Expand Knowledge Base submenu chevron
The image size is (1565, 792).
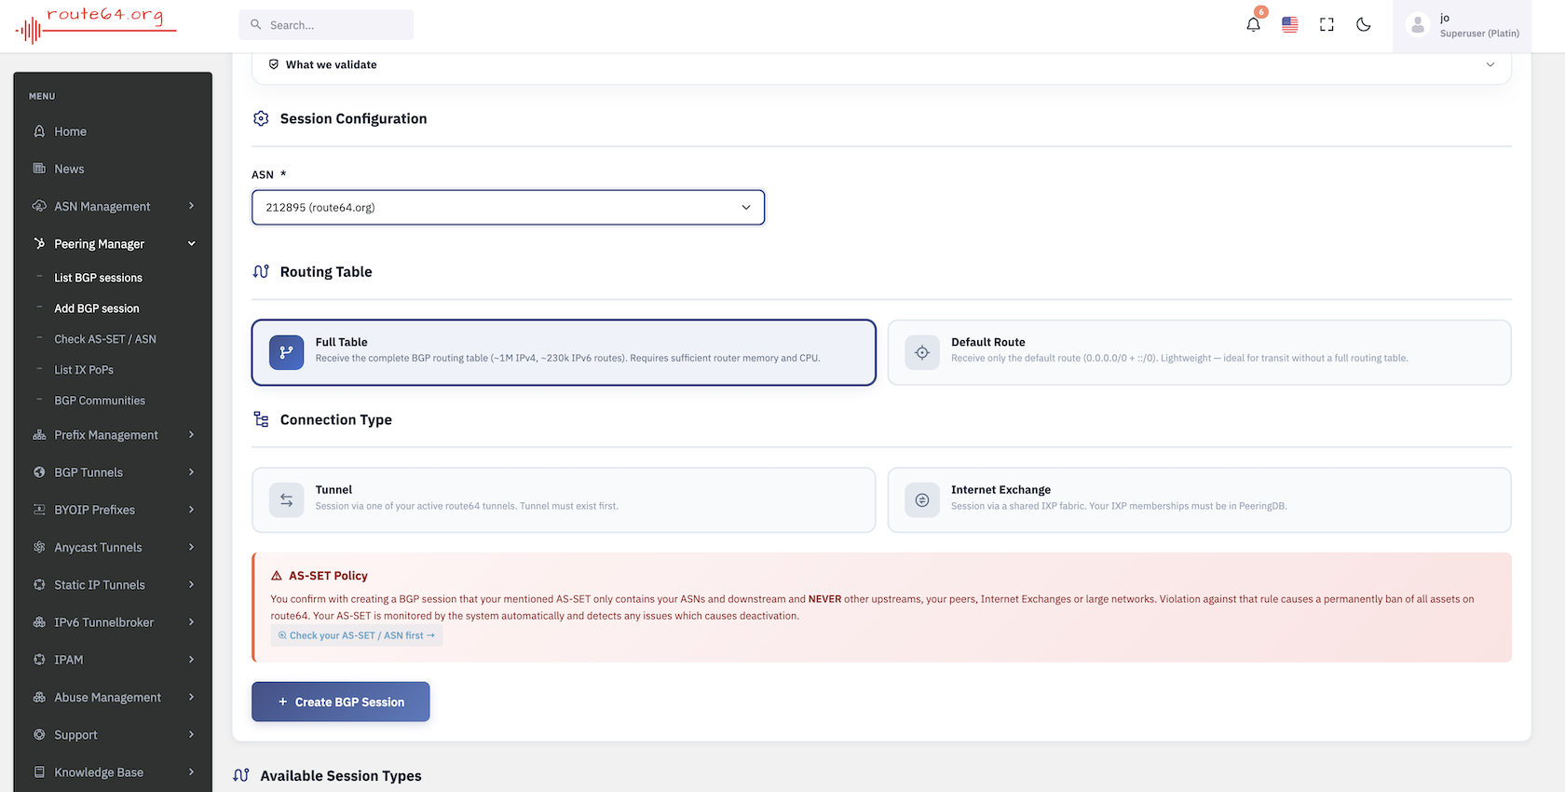point(191,772)
